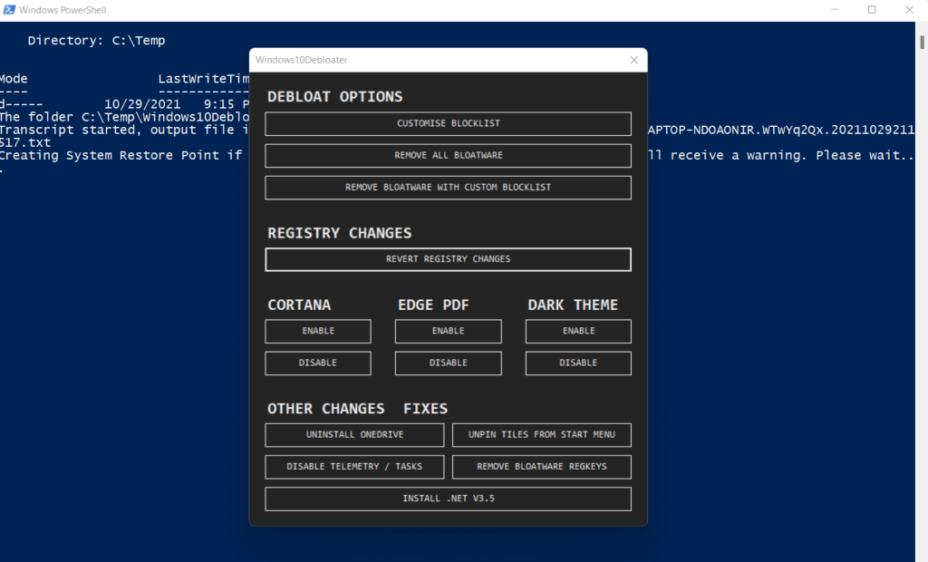This screenshot has width=928, height=562.
Task: Click Remove Bloatware Regkeys
Action: (x=542, y=467)
